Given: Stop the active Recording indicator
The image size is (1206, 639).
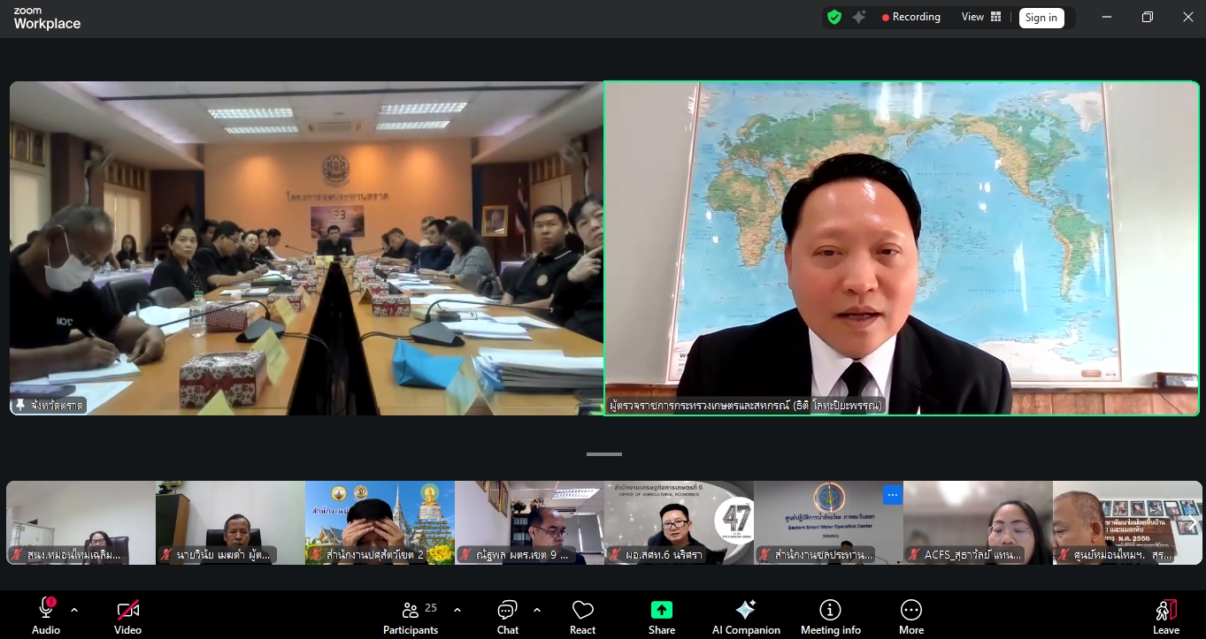Looking at the screenshot, I should [x=910, y=17].
